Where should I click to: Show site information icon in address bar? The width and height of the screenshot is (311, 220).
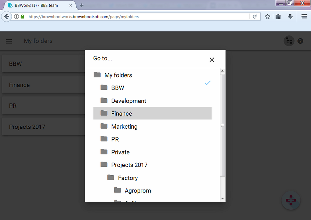pyautogui.click(x=17, y=16)
